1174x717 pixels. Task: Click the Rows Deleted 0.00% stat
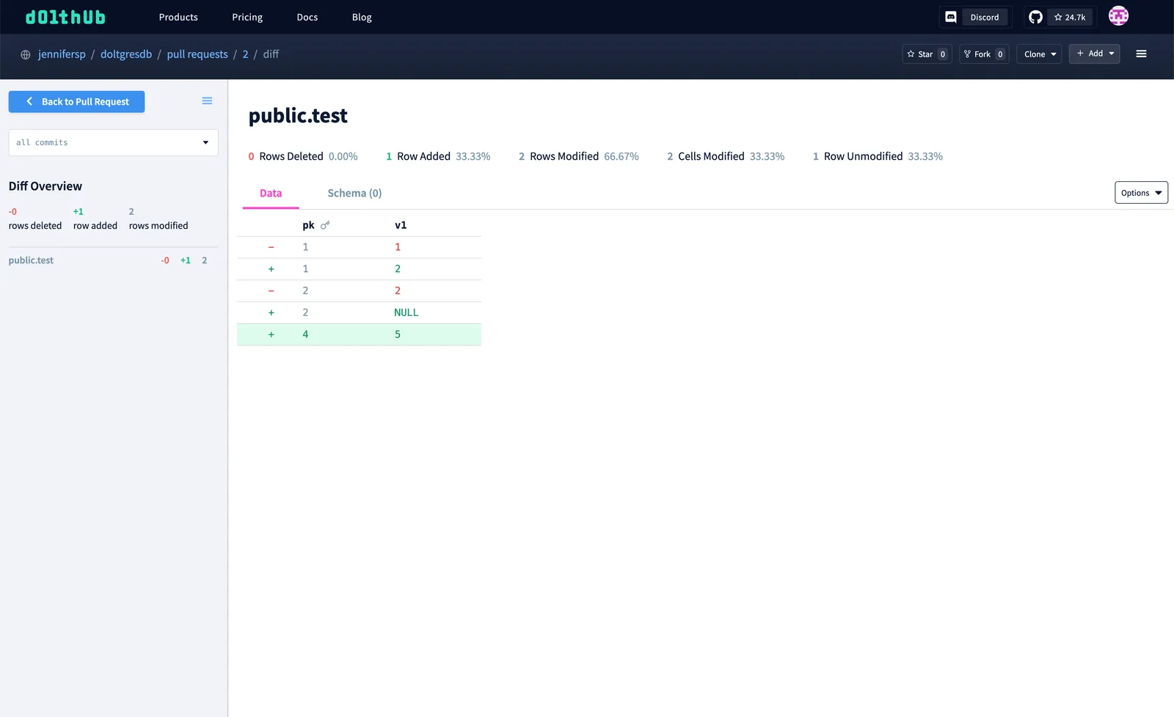(303, 156)
